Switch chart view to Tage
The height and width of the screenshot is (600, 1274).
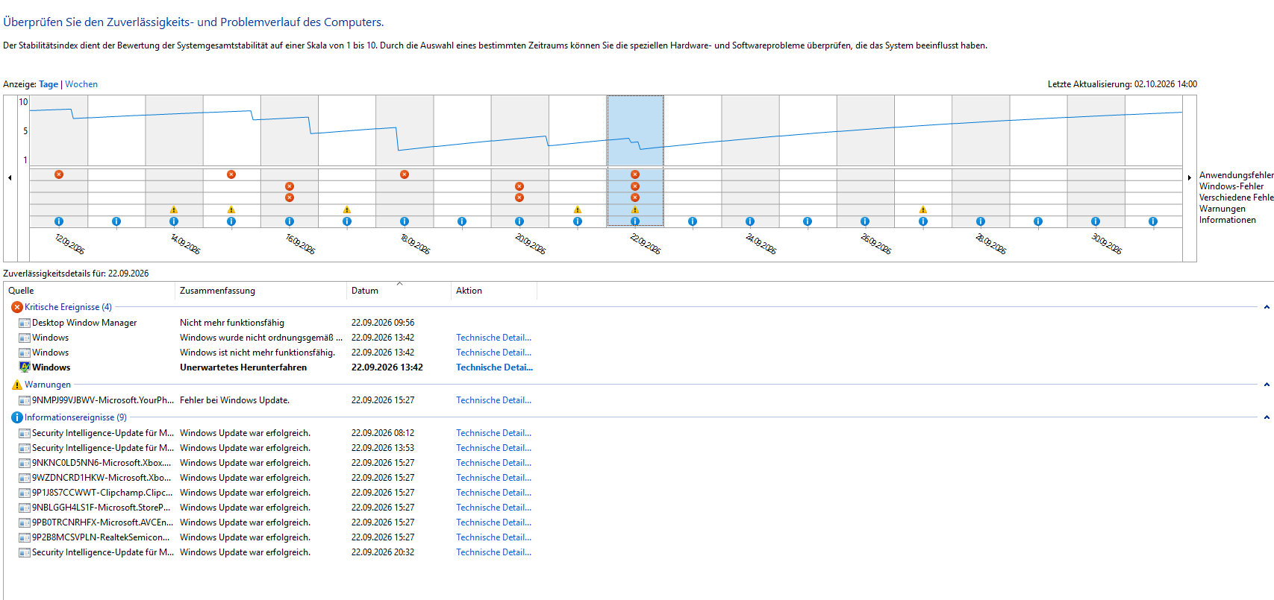[49, 84]
